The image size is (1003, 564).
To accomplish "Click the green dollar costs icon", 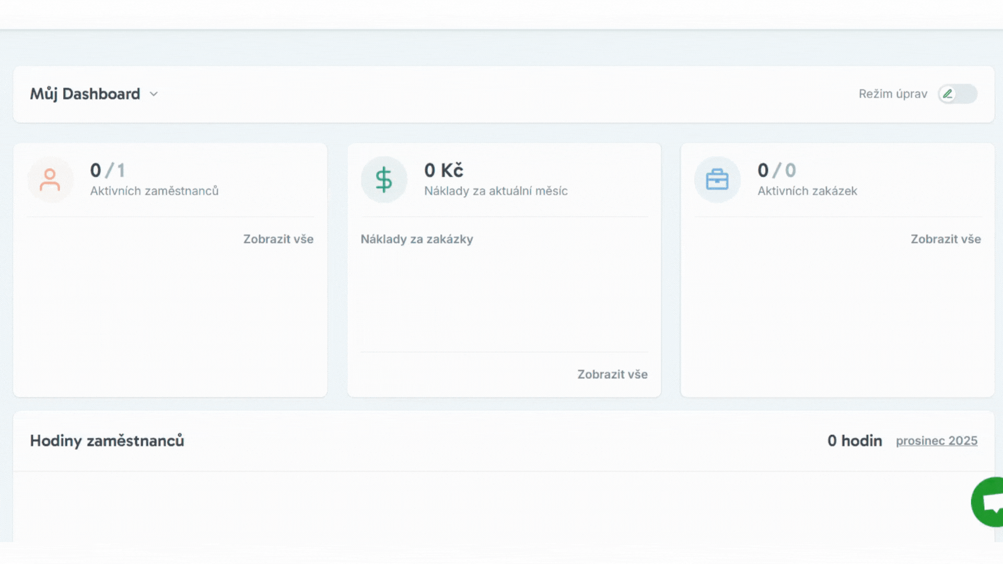I will 384,180.
